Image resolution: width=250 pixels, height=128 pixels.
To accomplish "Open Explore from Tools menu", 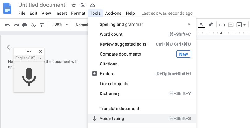I will pyautogui.click(x=142, y=74).
